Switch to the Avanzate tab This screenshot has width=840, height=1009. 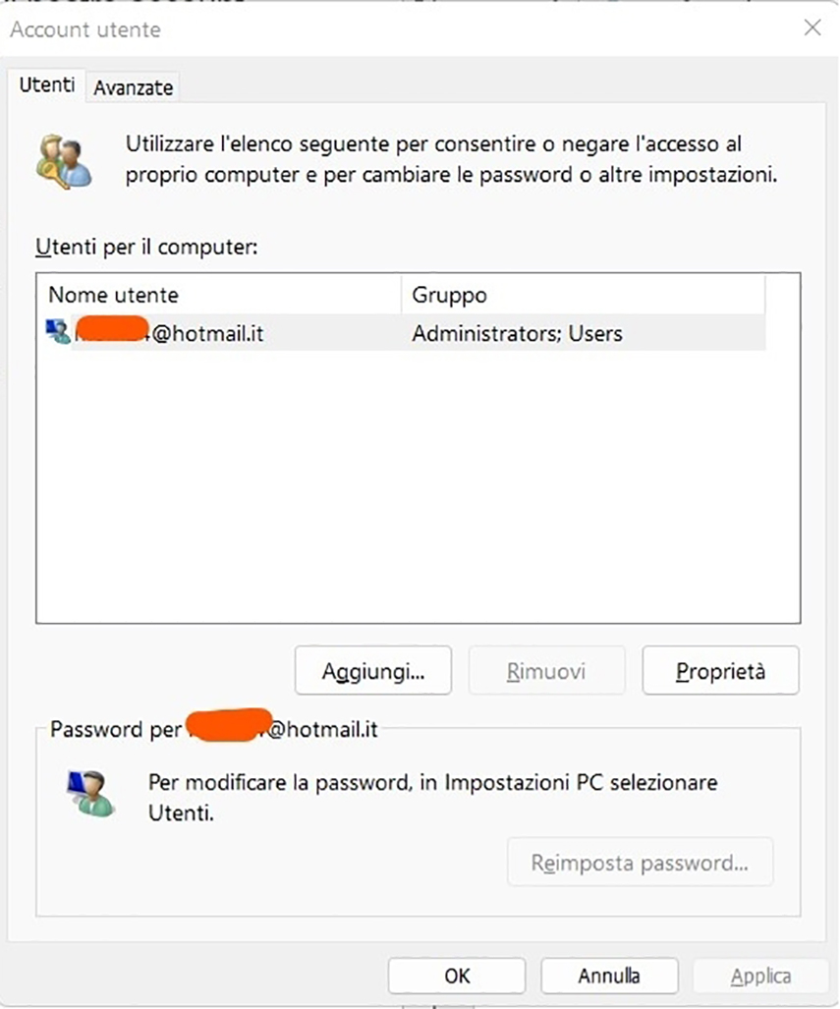pyautogui.click(x=133, y=86)
